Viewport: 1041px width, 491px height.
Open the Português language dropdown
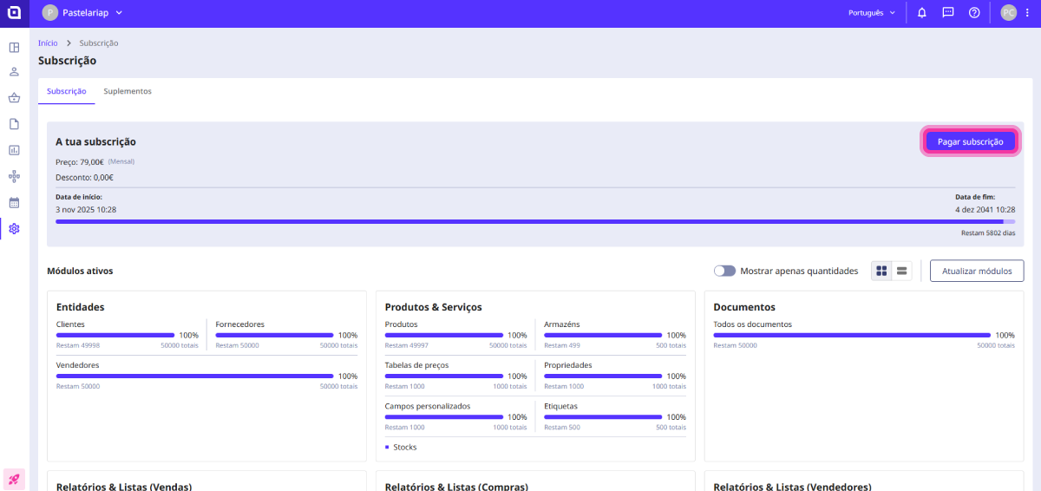870,13
